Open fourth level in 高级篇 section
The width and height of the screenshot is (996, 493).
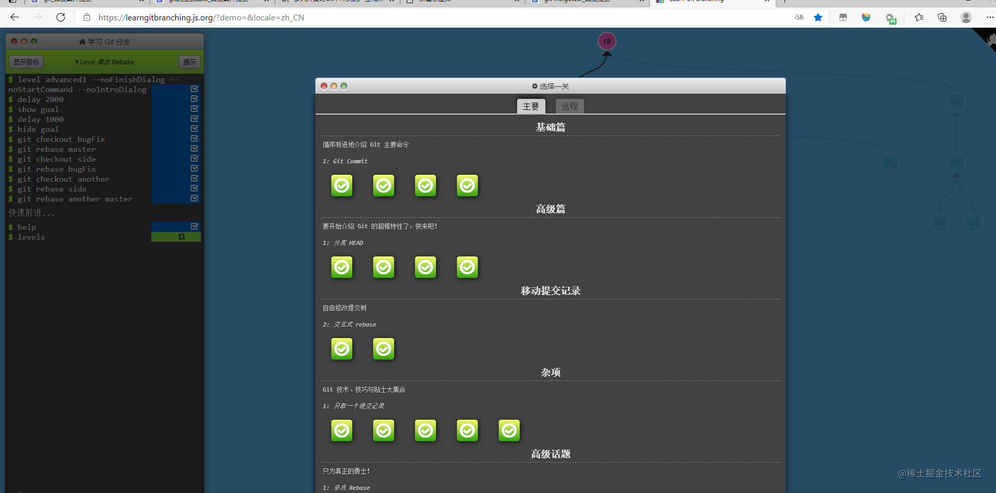(467, 267)
